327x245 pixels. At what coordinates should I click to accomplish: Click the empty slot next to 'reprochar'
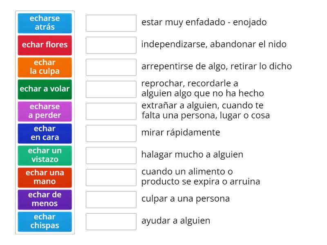pyautogui.click(x=111, y=89)
